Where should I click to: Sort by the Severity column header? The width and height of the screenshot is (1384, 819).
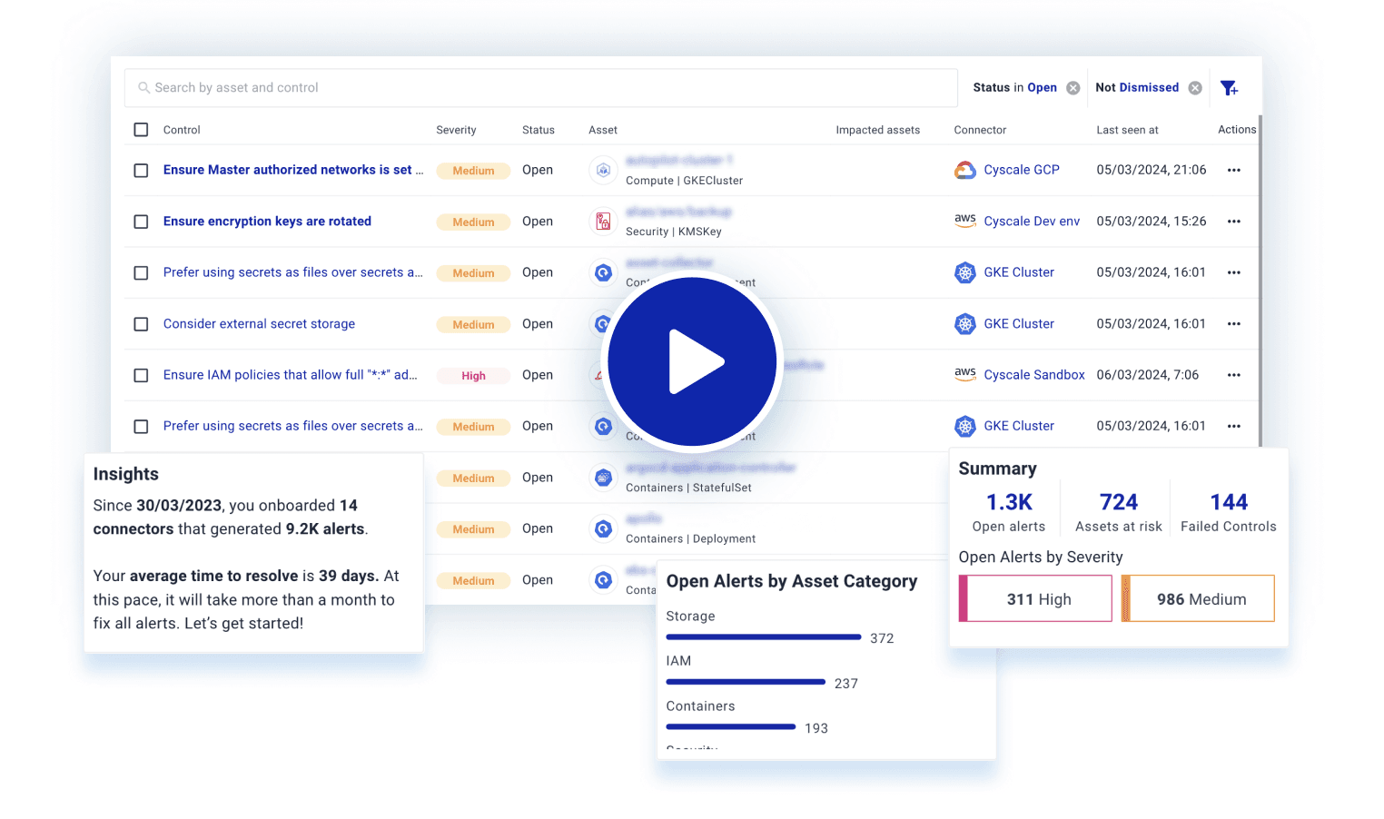456,130
